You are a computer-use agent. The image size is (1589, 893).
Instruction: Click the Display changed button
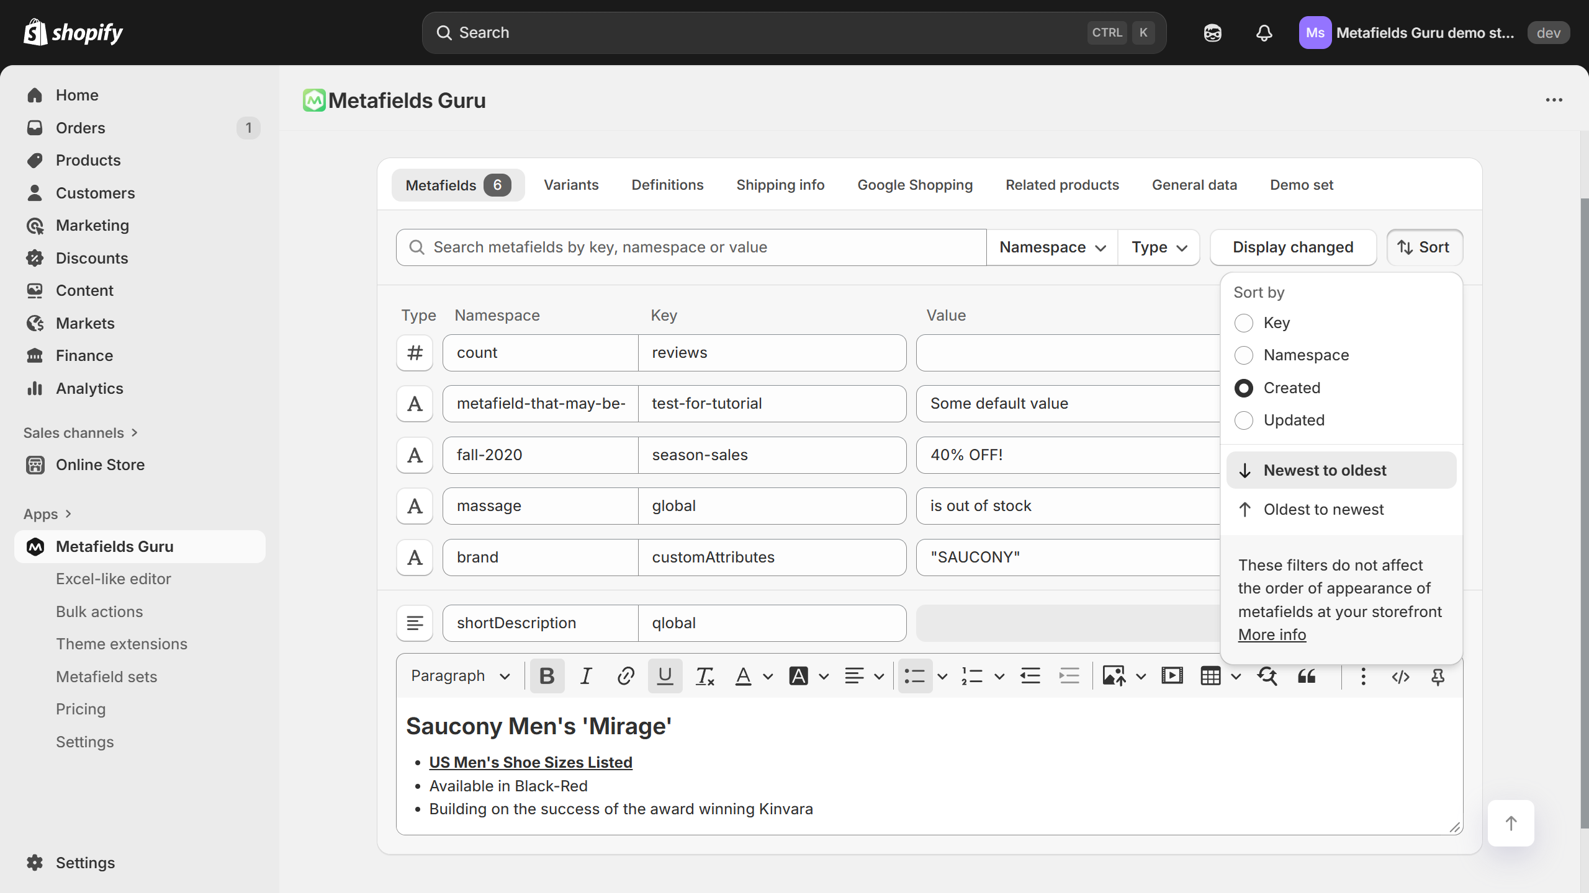1292,247
